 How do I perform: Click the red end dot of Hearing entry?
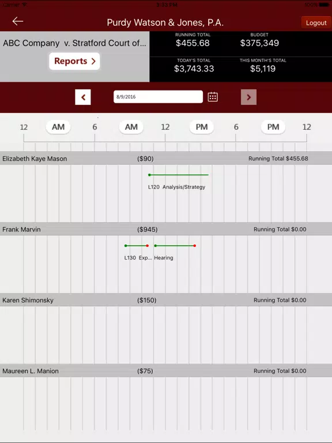(194, 246)
